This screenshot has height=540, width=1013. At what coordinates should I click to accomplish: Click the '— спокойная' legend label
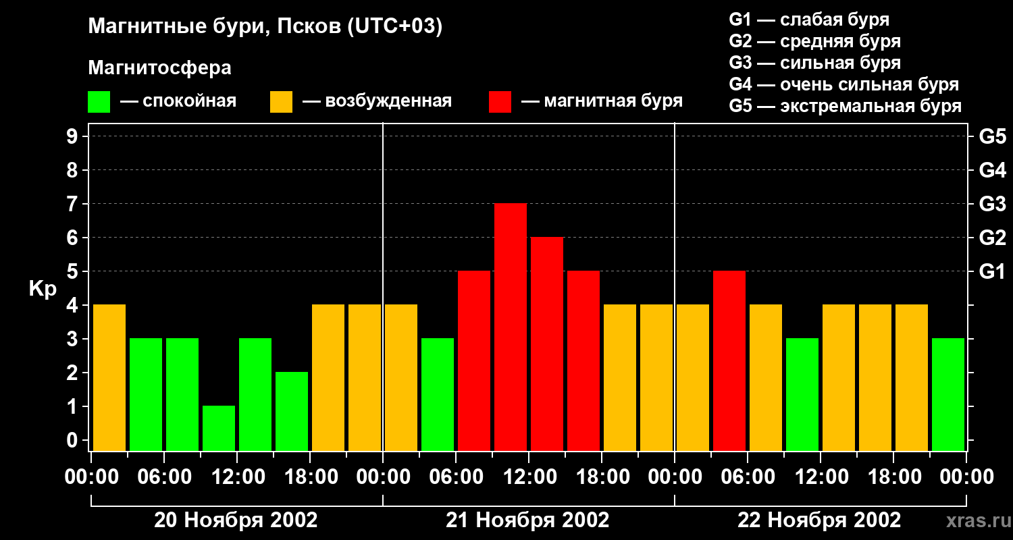178,101
